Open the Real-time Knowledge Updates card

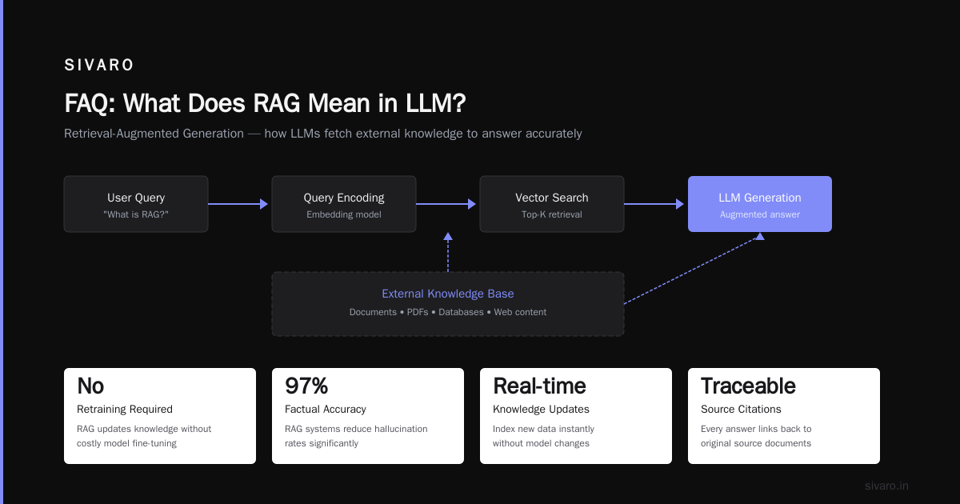pos(576,416)
